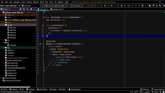Fold the Image.asset block at line 48
This screenshot has height=93, width=165.
[44, 55]
